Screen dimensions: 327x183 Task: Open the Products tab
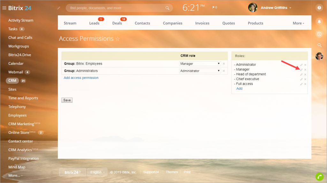coord(255,23)
